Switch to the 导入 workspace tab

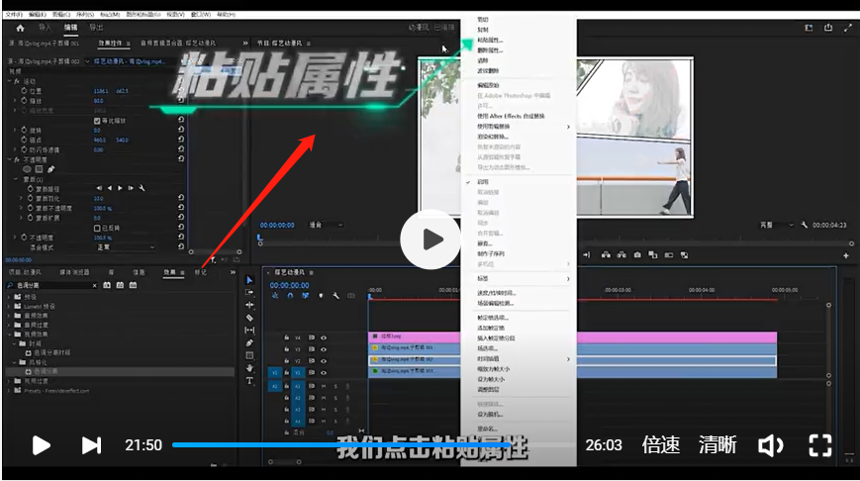pyautogui.click(x=45, y=28)
